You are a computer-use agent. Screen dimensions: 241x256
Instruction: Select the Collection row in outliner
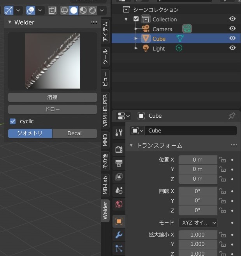[176, 19]
